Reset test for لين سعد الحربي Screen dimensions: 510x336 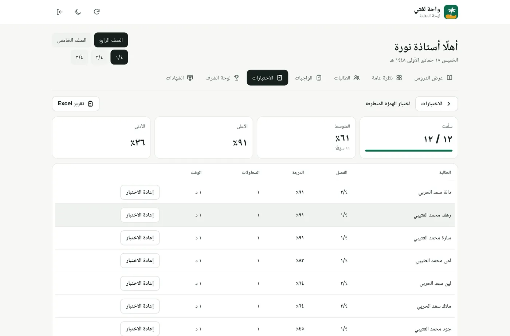[140, 283]
